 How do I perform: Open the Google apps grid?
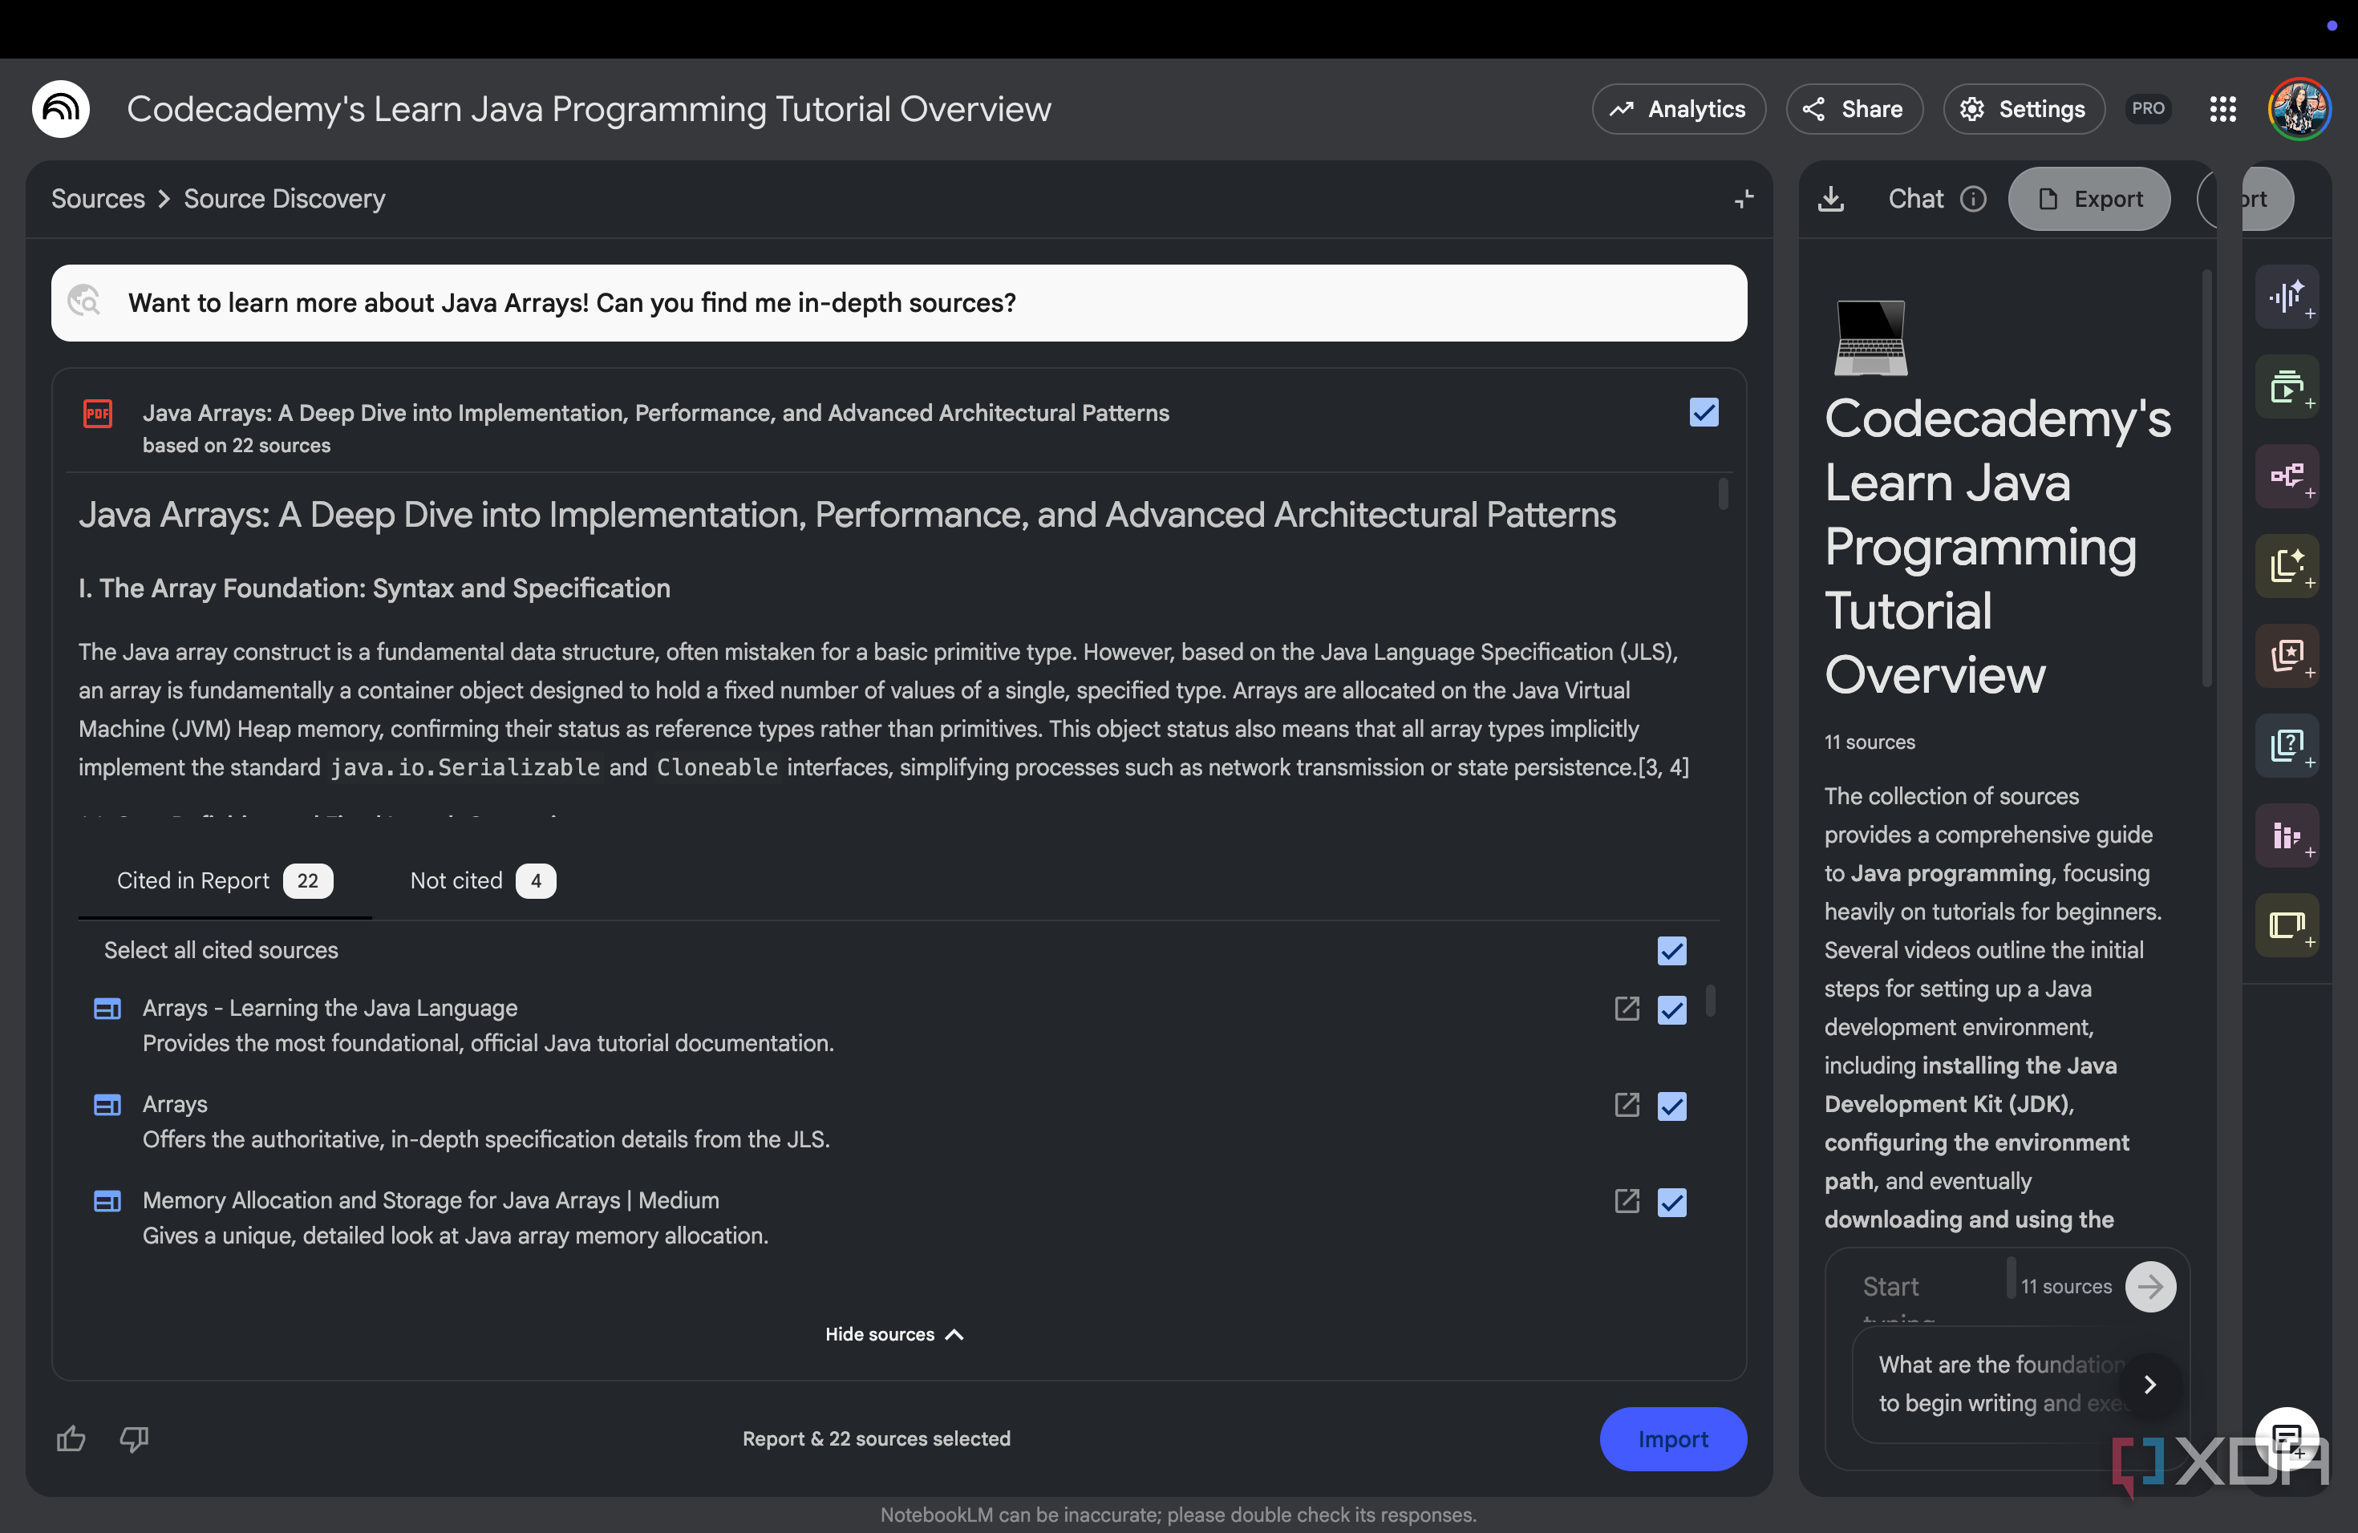click(2222, 109)
